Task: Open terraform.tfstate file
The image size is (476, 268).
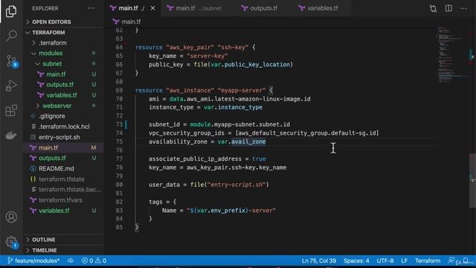Action: tap(63, 179)
